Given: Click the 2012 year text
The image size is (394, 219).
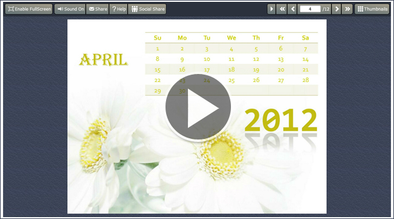Looking at the screenshot, I should point(281,120).
